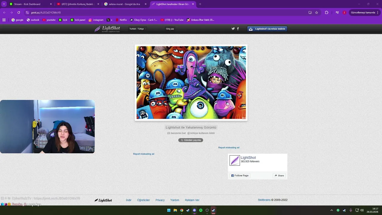Bookmark this page with star icon
The image size is (382, 215).
pos(317,13)
